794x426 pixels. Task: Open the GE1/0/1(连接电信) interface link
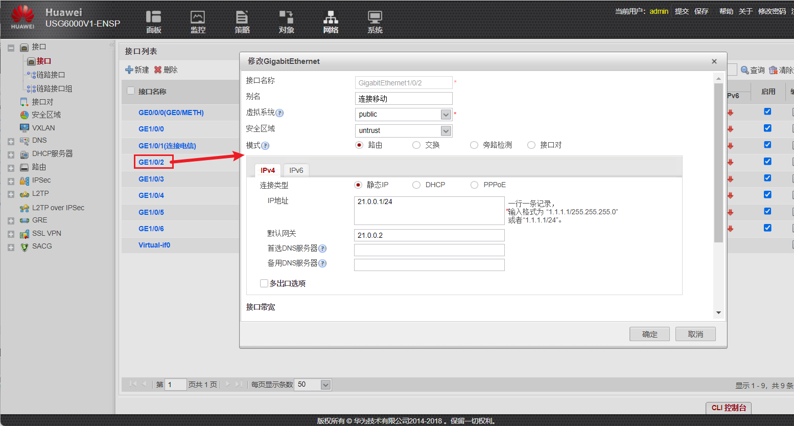click(x=167, y=146)
